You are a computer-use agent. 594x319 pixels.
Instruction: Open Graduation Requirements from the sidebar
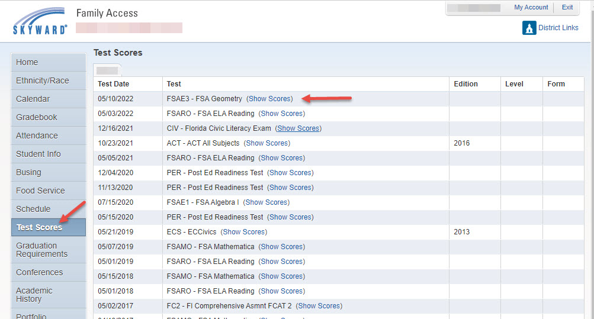pyautogui.click(x=42, y=250)
